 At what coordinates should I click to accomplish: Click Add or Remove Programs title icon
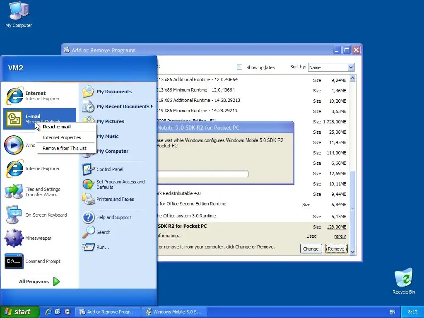67,50
